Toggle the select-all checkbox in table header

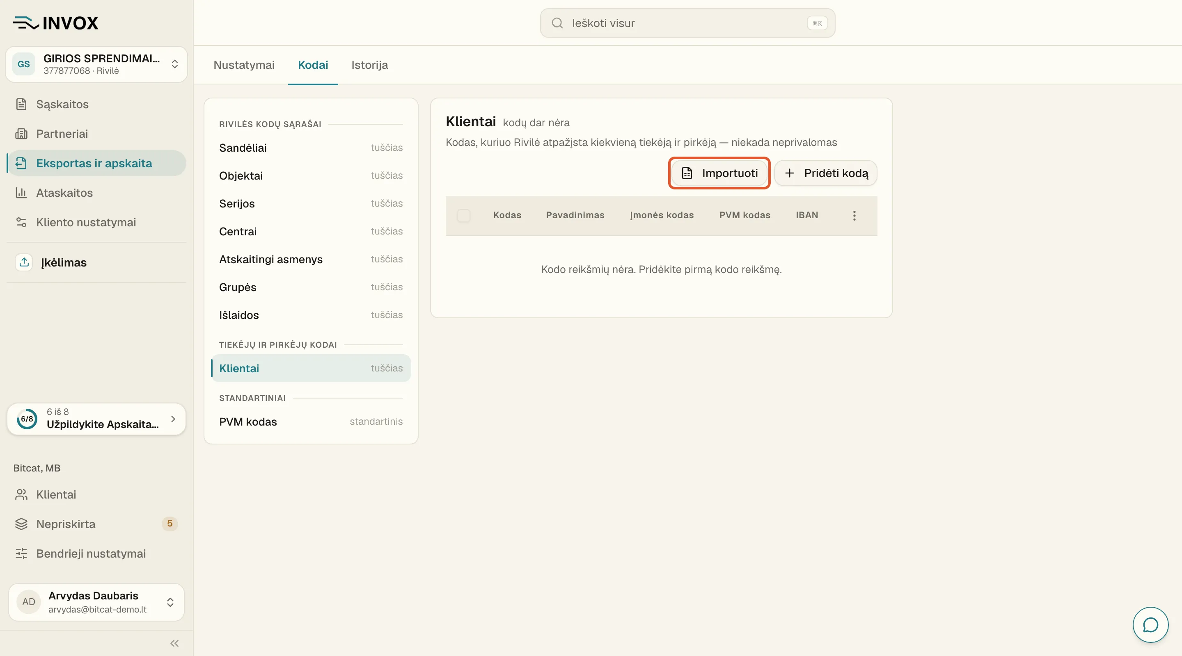click(463, 216)
